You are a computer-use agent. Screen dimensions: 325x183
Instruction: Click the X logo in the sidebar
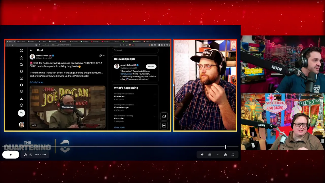pyautogui.click(x=21, y=51)
